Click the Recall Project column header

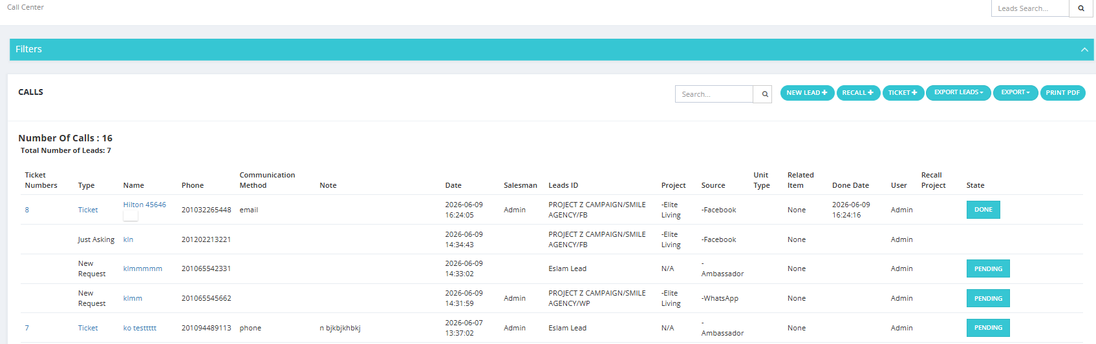click(x=933, y=180)
